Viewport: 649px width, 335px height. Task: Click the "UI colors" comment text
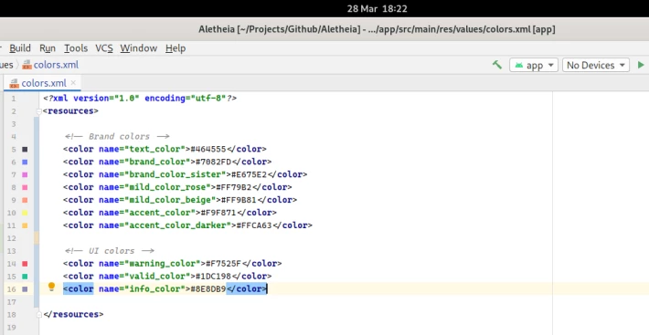coord(112,251)
